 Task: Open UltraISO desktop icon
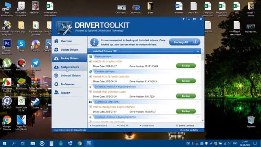(35, 45)
